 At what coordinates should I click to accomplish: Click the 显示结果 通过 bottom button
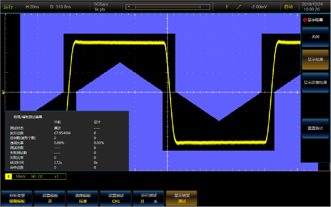click(182, 198)
